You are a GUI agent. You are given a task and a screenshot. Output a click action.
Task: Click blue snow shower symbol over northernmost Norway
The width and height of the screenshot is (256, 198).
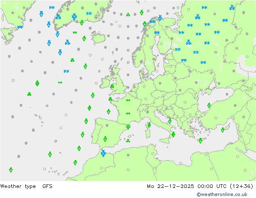pos(160,18)
